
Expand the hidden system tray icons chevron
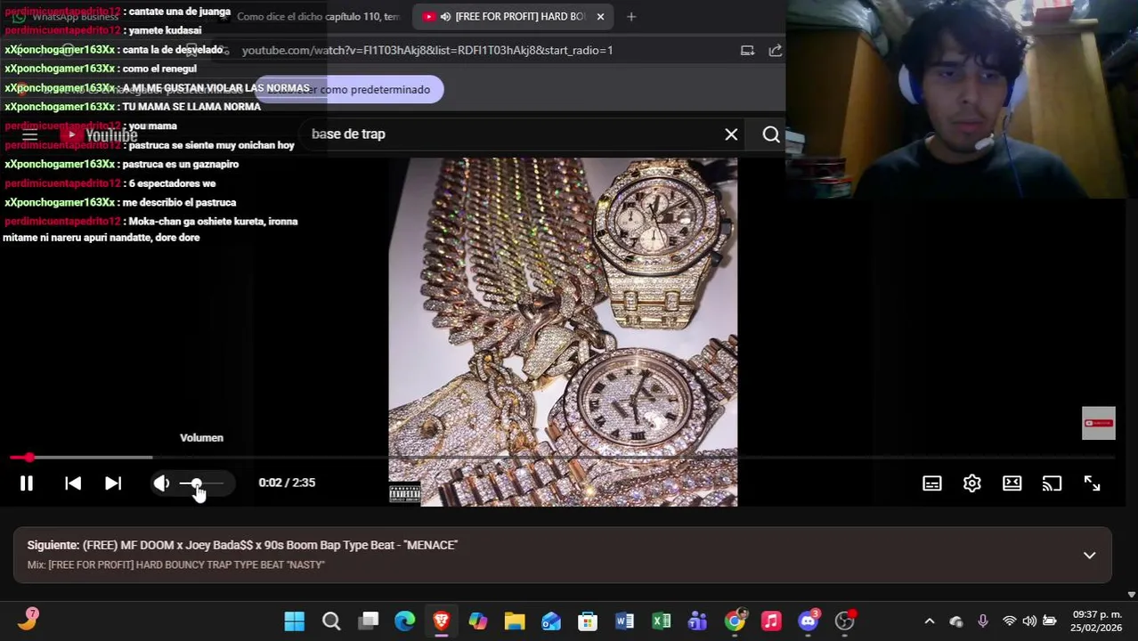pos(930,621)
